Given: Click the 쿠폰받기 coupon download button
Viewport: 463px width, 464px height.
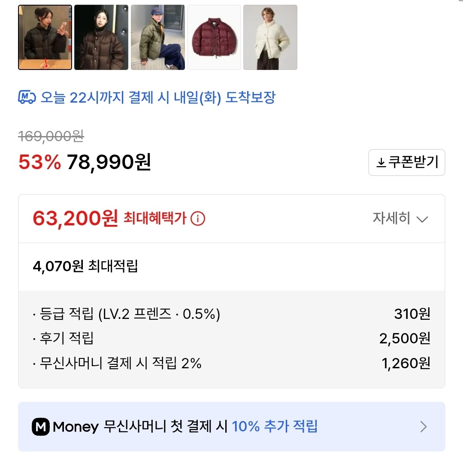Looking at the screenshot, I should point(406,163).
